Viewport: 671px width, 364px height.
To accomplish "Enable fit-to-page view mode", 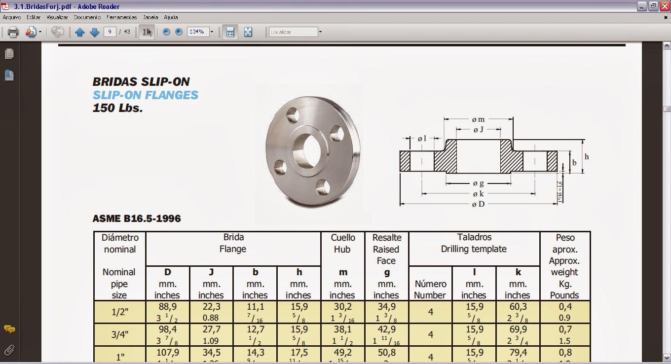I will pos(248,32).
